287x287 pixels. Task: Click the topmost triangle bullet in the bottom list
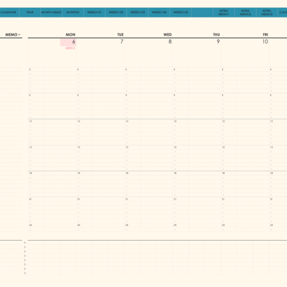click(25, 243)
